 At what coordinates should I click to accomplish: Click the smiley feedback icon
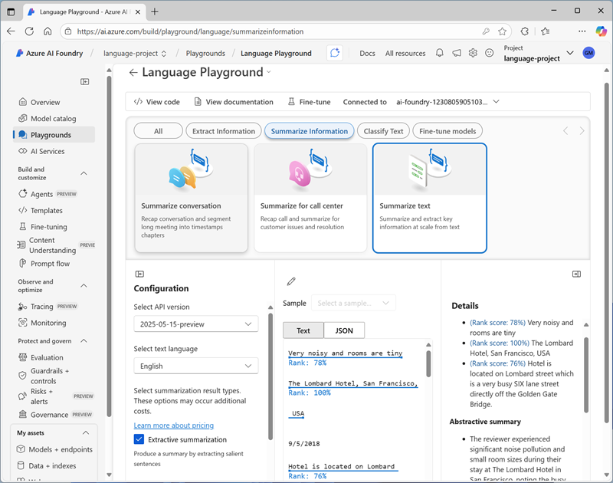coord(490,53)
